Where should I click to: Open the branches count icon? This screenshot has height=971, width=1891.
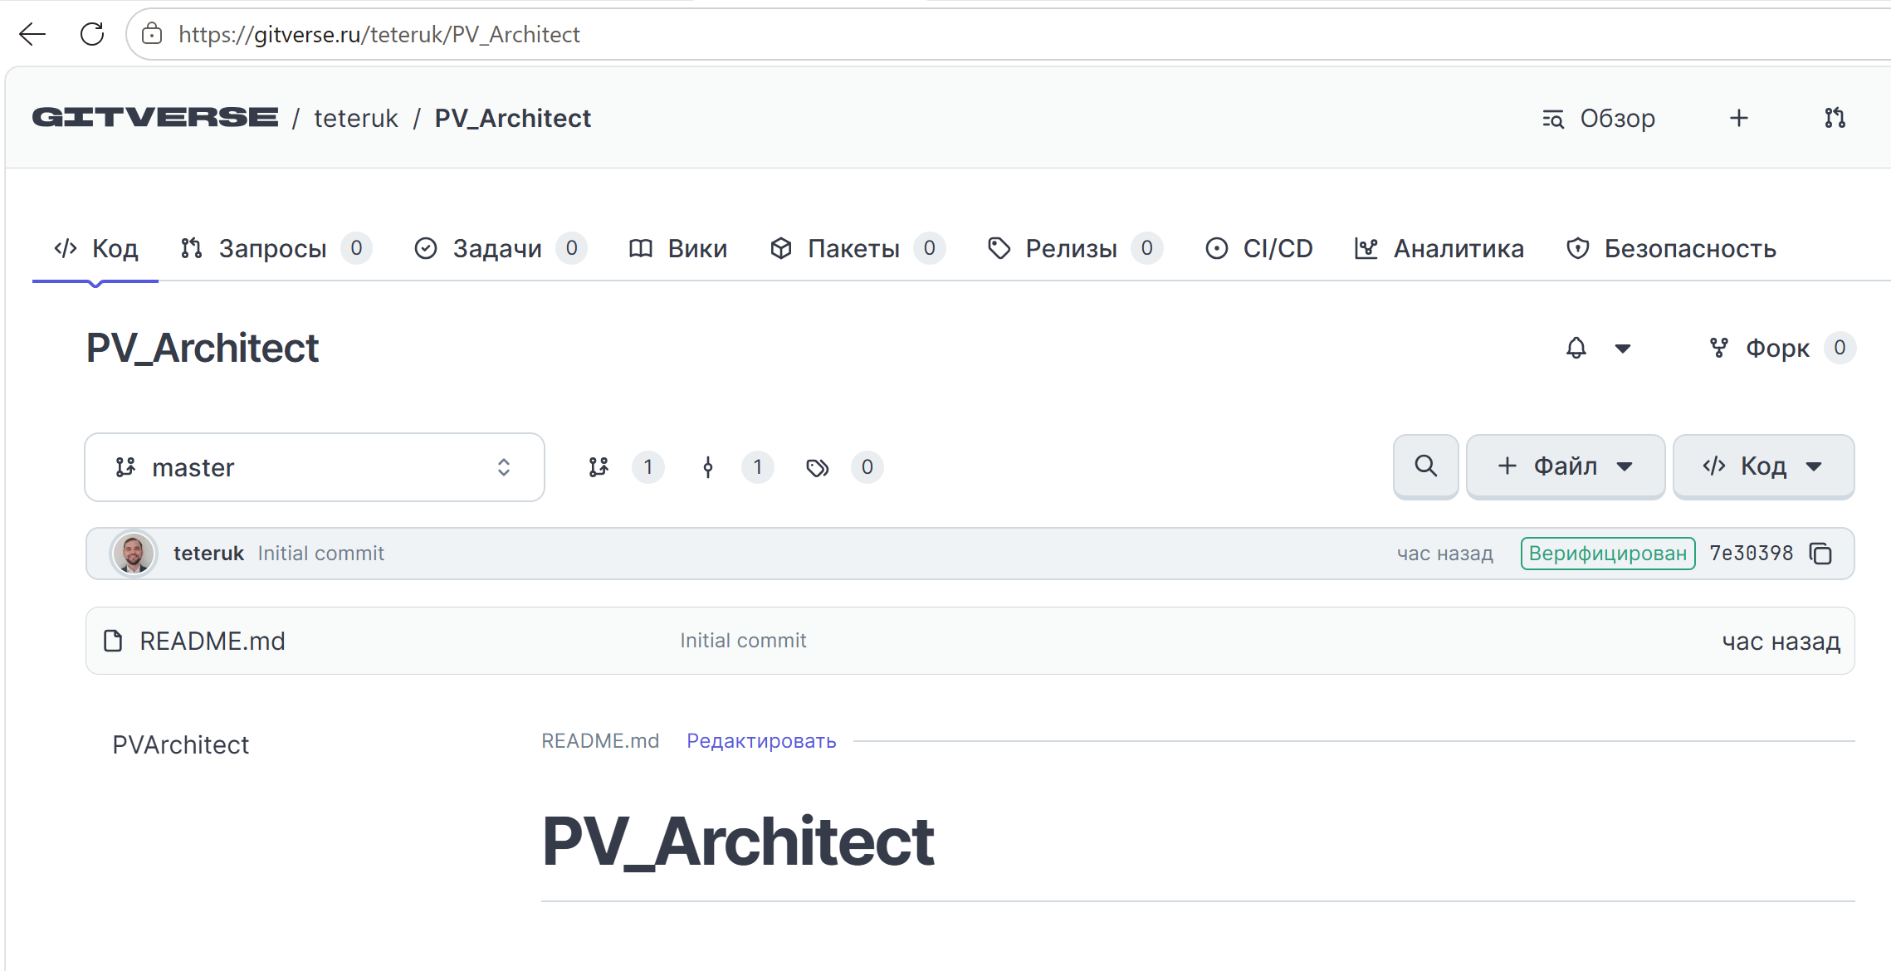pos(599,467)
